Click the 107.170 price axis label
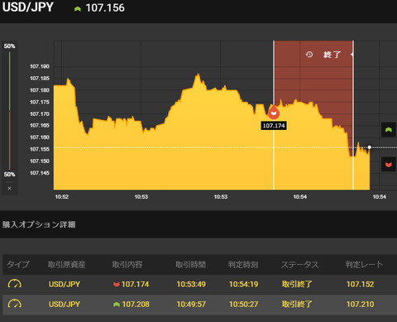This screenshot has width=397, height=322. (x=40, y=114)
